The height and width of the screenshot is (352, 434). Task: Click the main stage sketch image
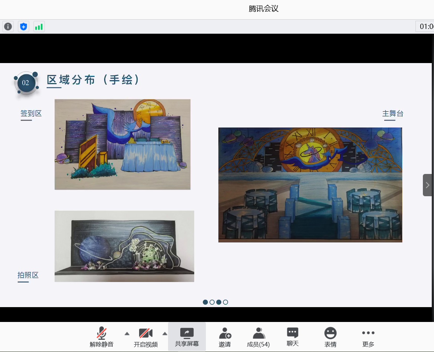coord(310,185)
